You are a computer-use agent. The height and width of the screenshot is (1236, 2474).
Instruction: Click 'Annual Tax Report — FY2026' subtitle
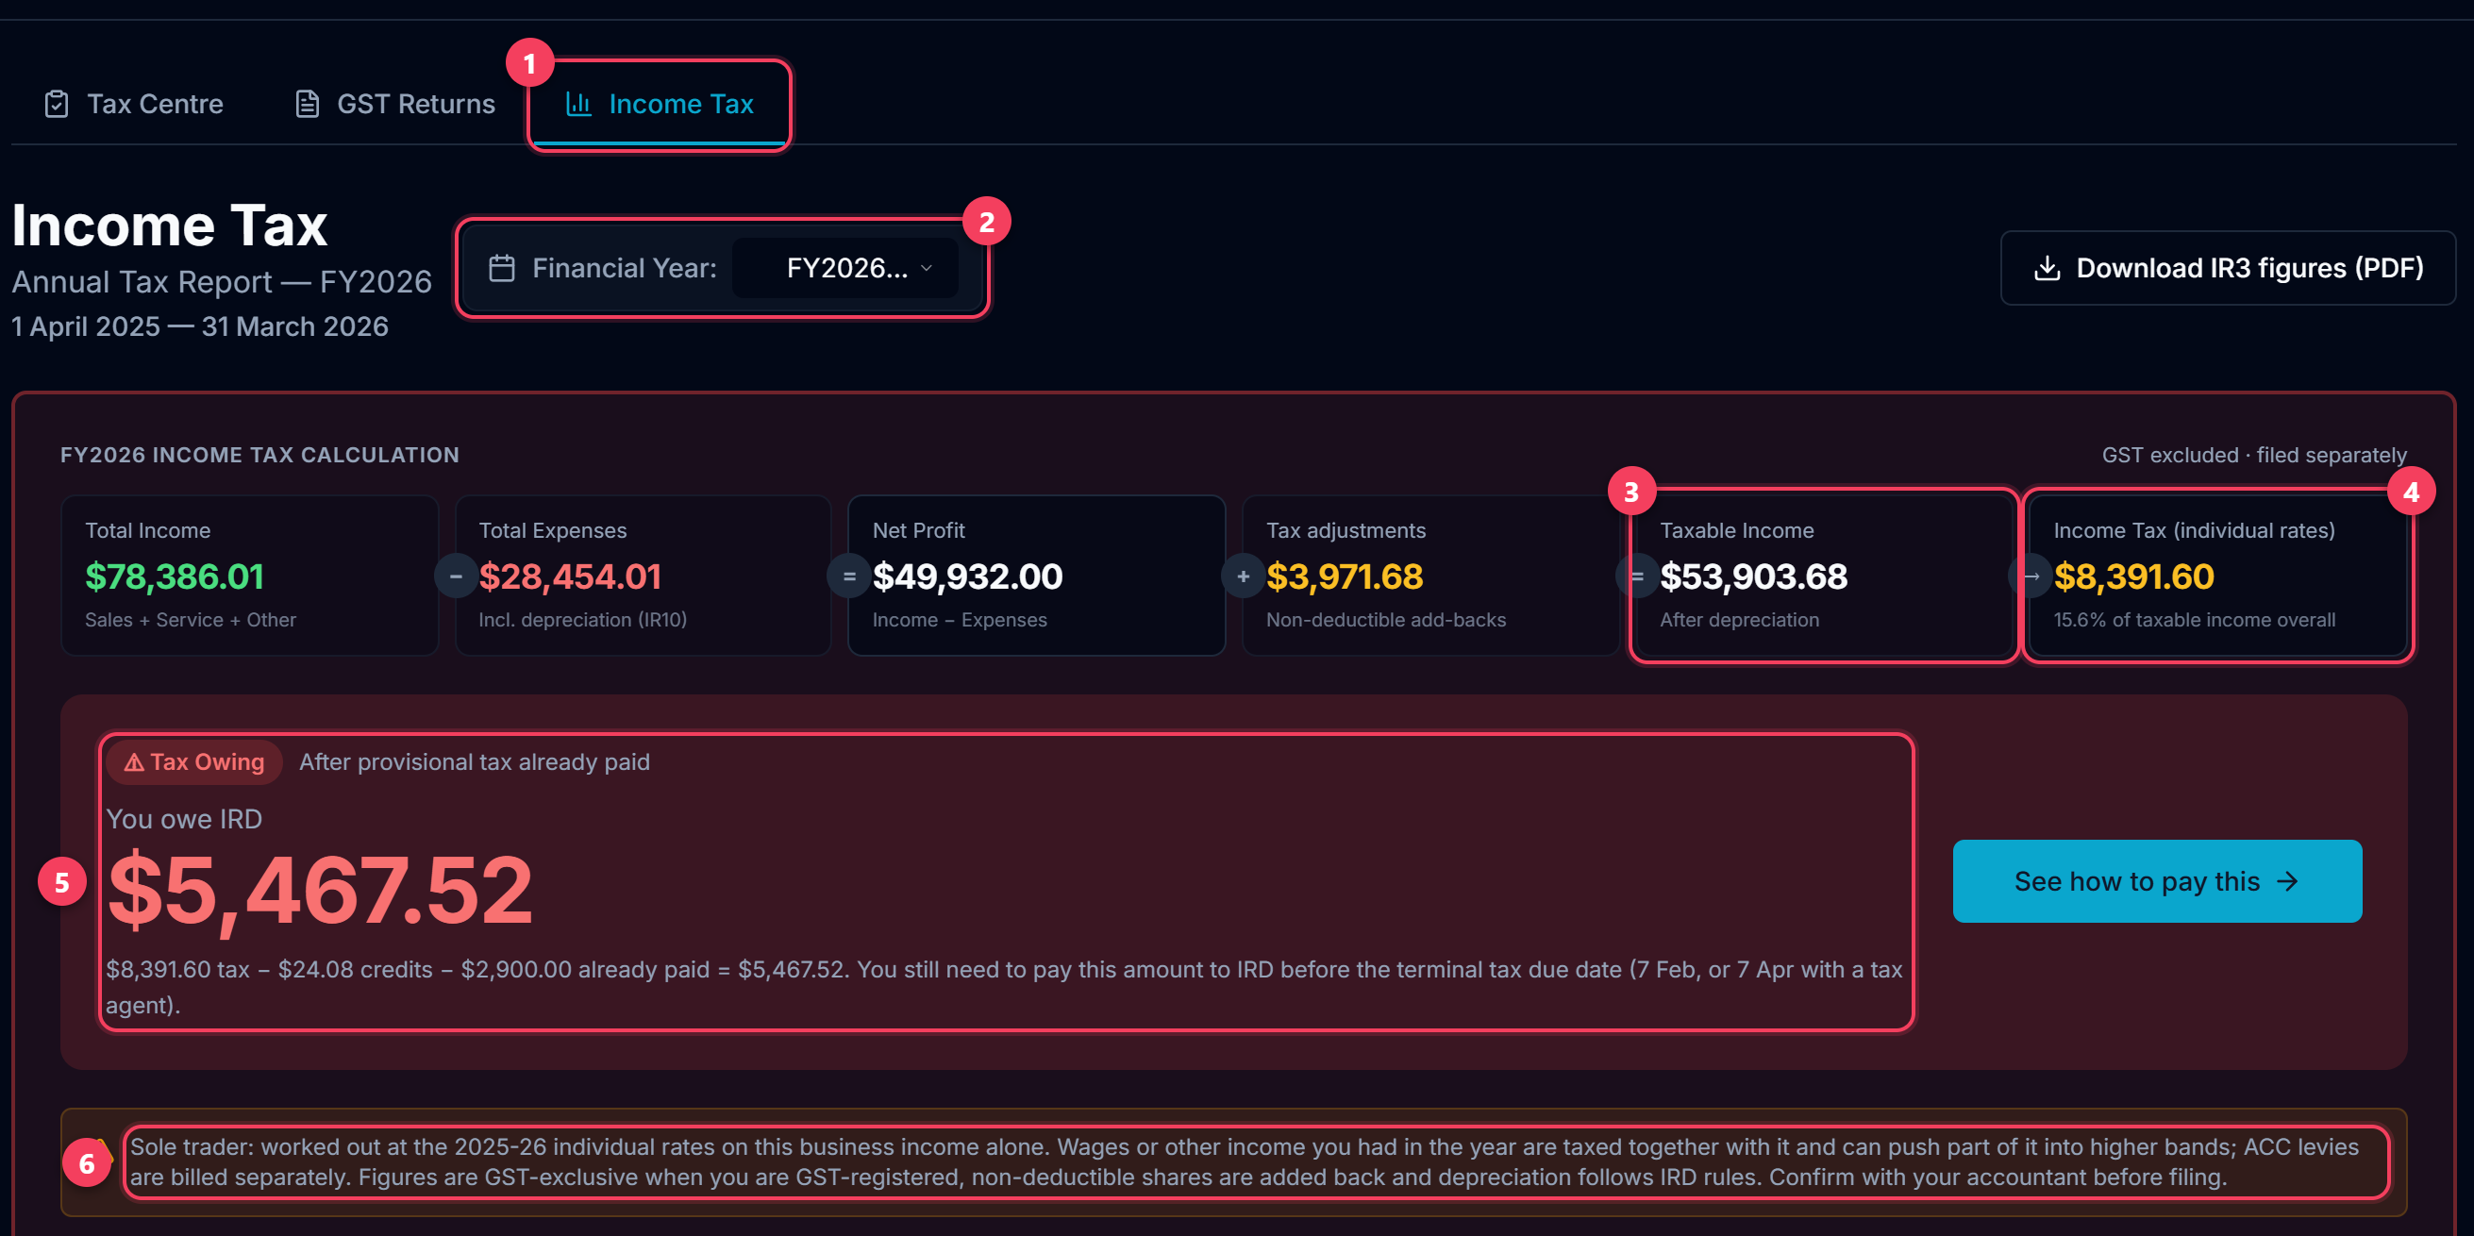tap(222, 281)
